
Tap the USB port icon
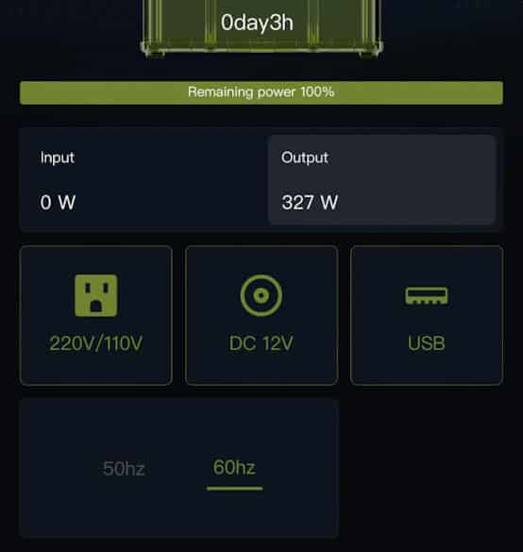[427, 295]
